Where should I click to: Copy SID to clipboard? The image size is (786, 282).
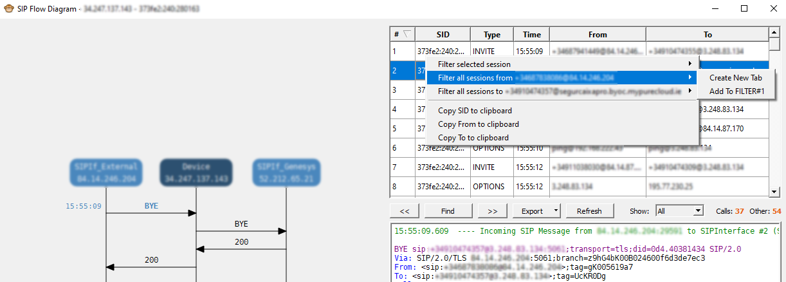tap(475, 111)
